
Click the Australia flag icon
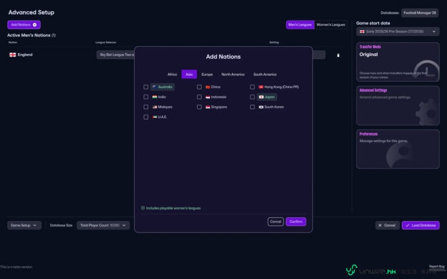click(x=155, y=87)
